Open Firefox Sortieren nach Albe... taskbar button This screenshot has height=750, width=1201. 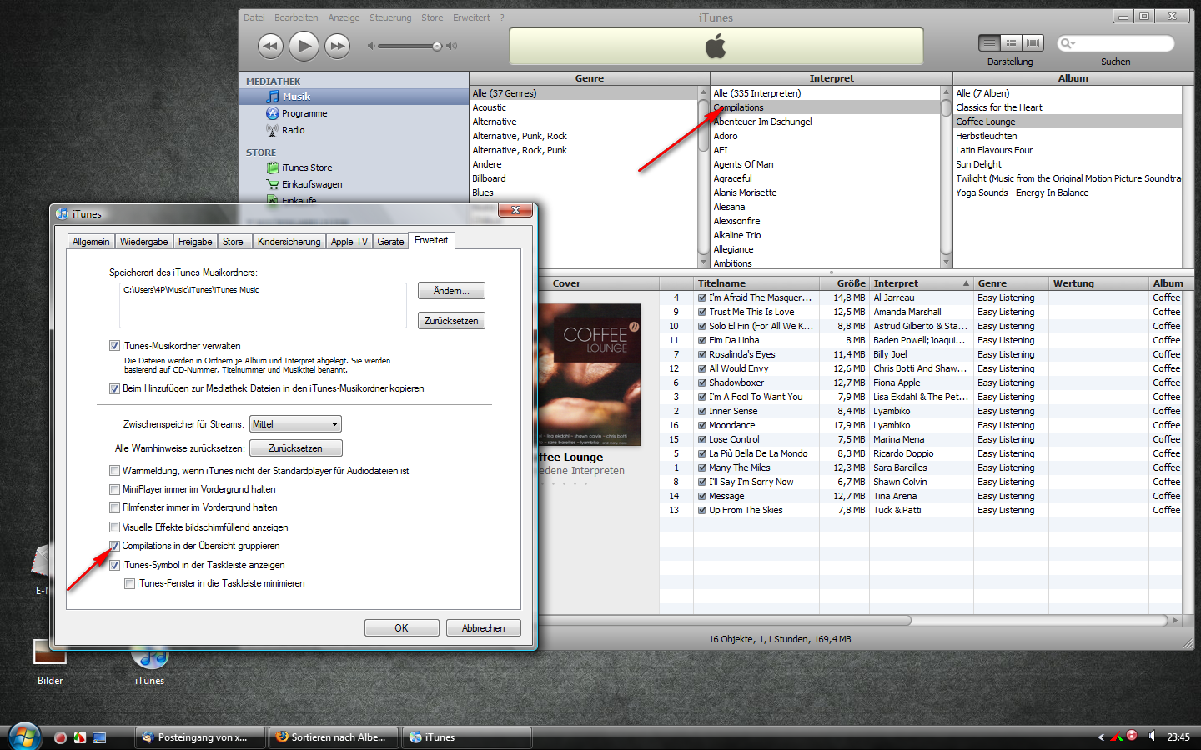[334, 737]
